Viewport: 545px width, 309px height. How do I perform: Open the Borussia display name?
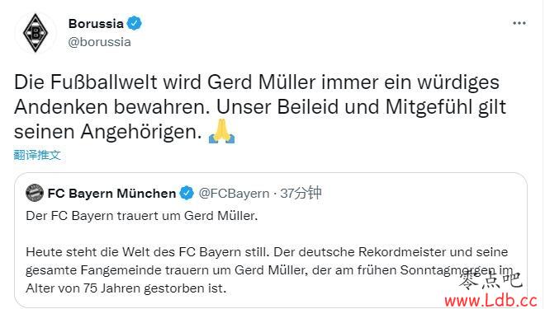96,24
